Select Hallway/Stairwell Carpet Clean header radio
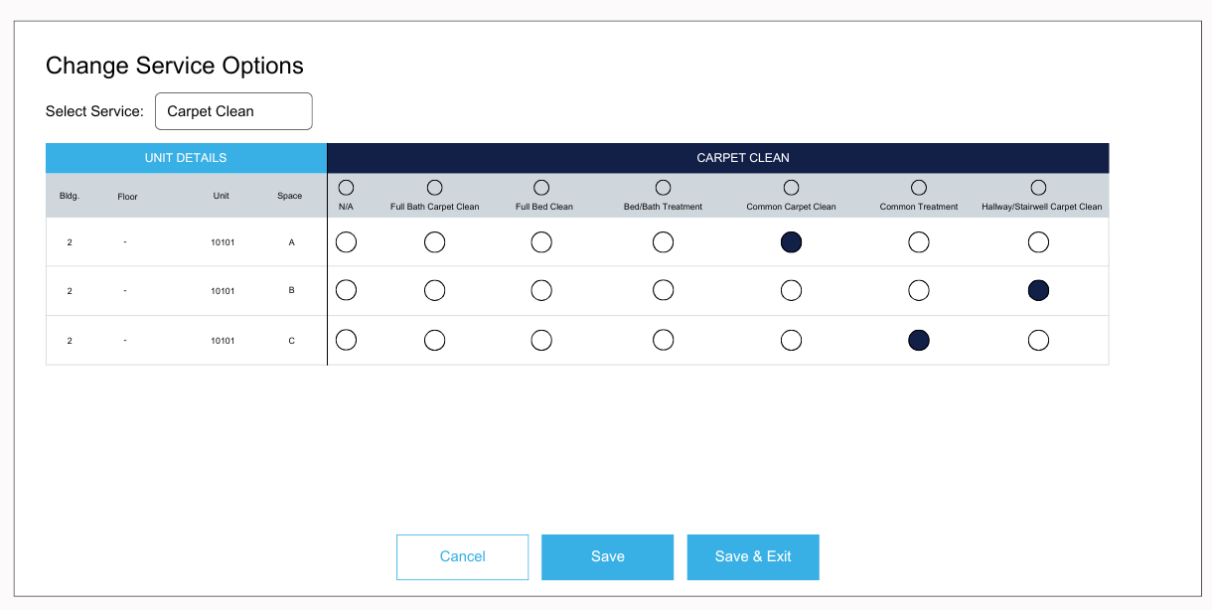 (x=1038, y=187)
